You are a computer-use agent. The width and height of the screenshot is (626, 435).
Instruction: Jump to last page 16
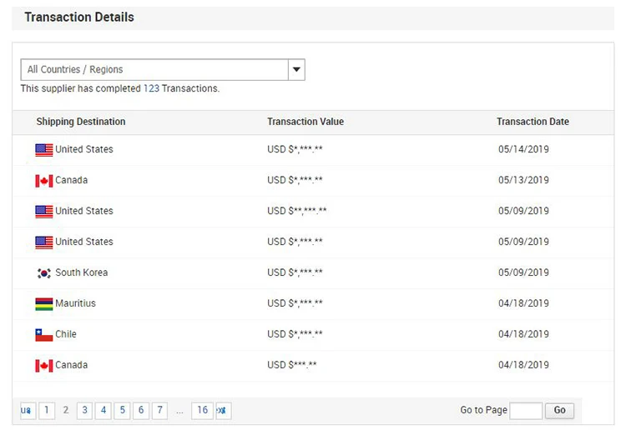(x=202, y=410)
